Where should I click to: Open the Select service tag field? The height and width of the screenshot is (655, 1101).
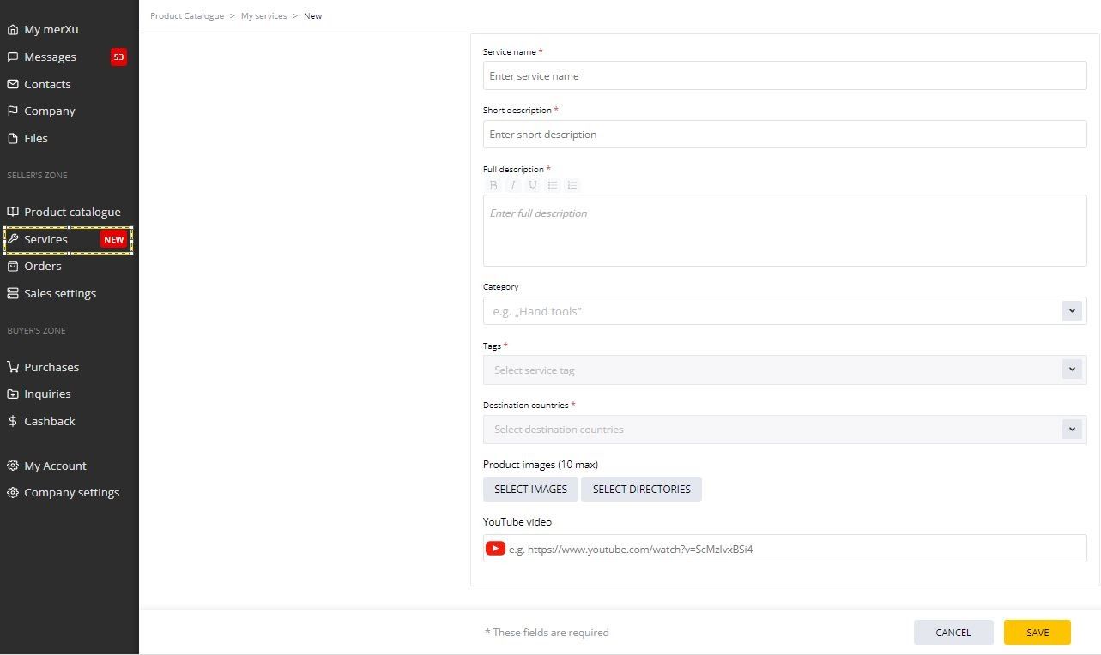point(784,370)
